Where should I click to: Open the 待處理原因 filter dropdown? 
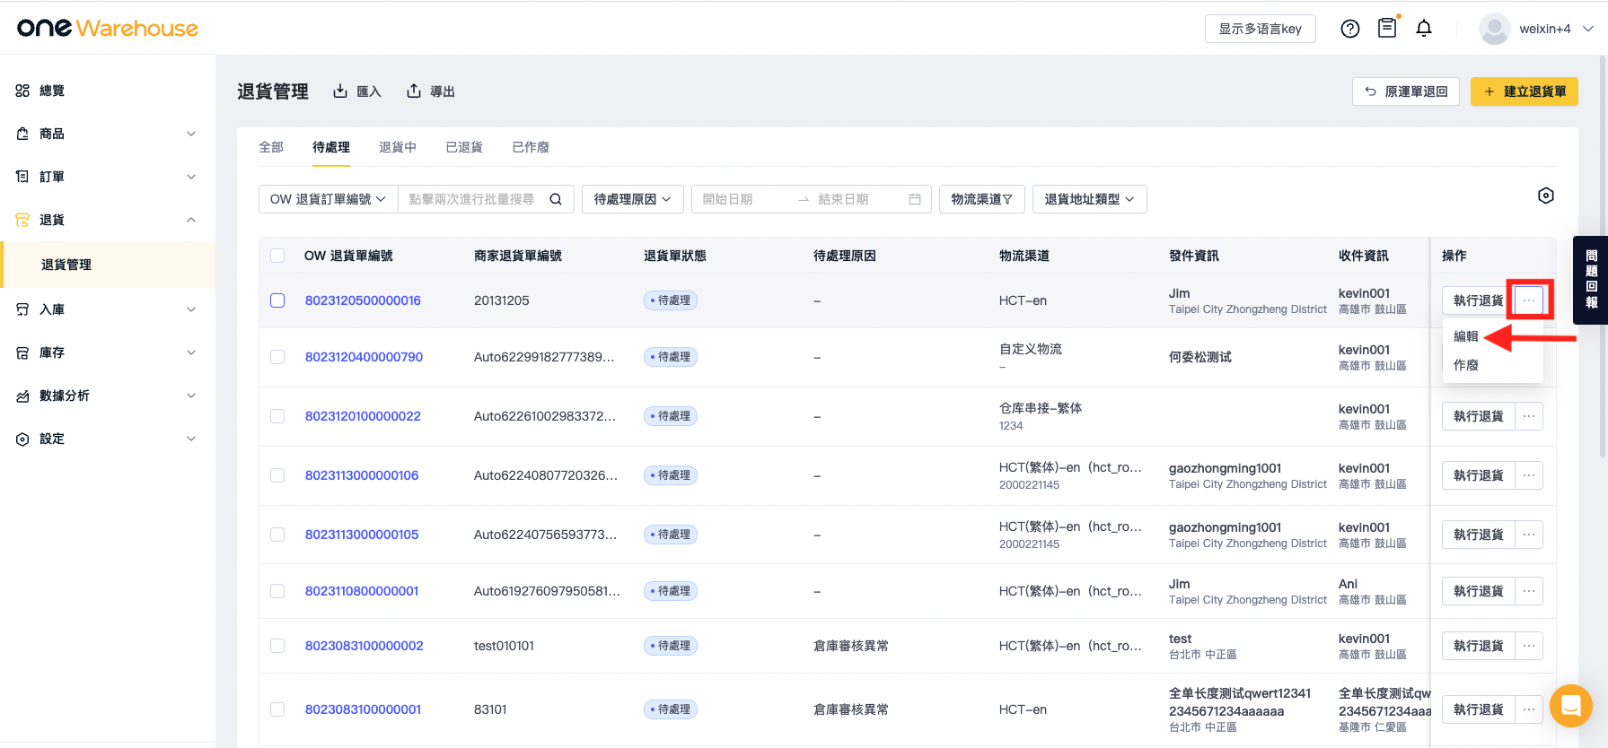coord(633,199)
